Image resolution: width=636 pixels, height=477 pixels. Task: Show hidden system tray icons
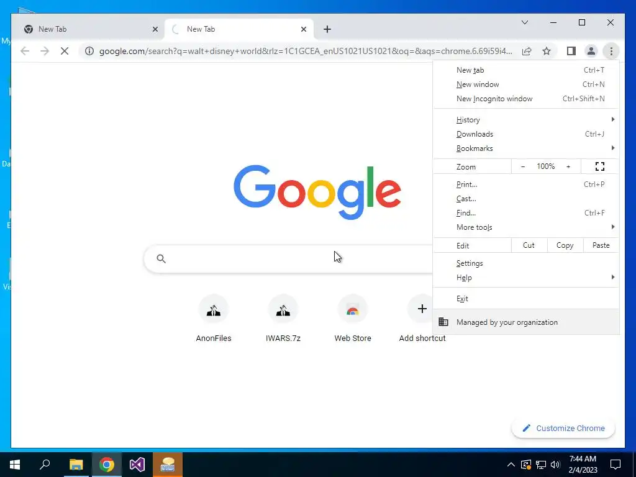pos(511,465)
